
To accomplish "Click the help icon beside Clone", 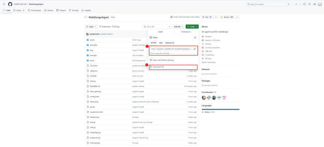I will [195, 37].
